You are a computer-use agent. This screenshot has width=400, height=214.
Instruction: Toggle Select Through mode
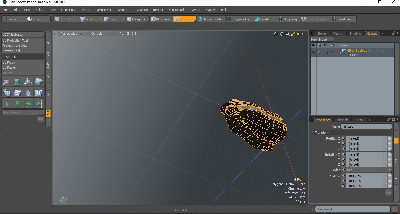click(x=315, y=19)
